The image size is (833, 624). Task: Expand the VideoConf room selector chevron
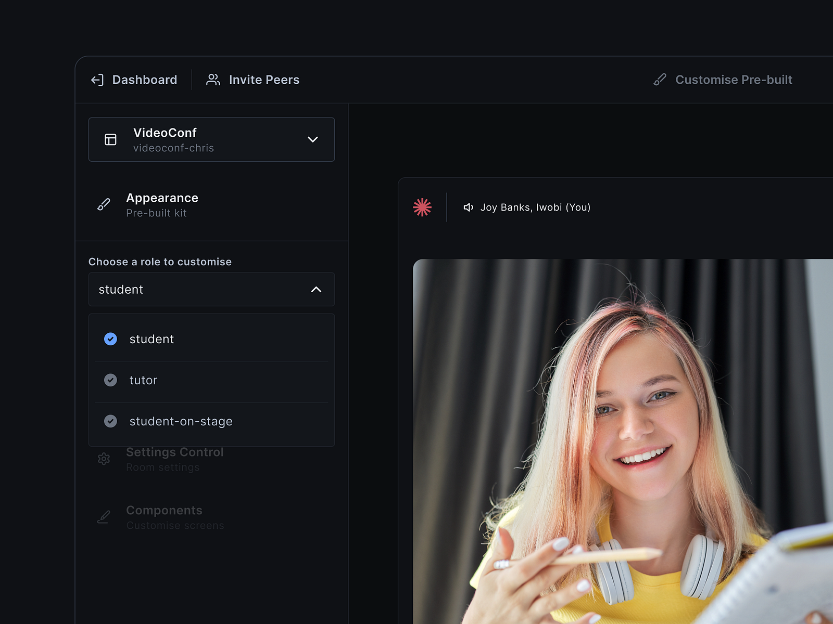[x=313, y=139]
